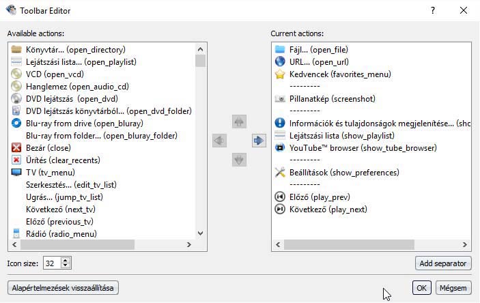This screenshot has width=480, height=303.
Task: Move selected action down with arrow button
Action: pyautogui.click(x=239, y=160)
